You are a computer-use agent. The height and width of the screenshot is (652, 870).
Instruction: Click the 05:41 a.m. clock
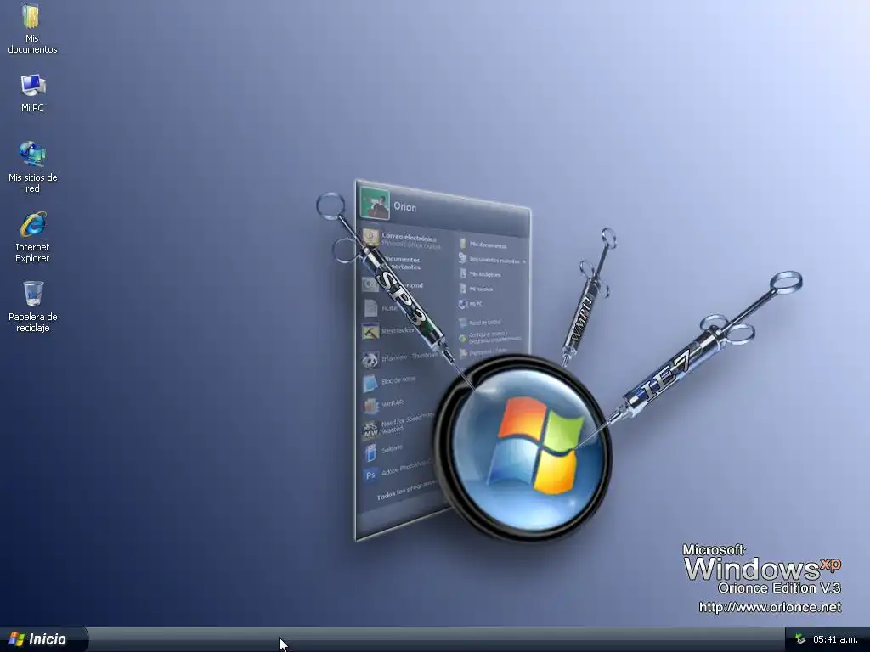[x=835, y=639]
